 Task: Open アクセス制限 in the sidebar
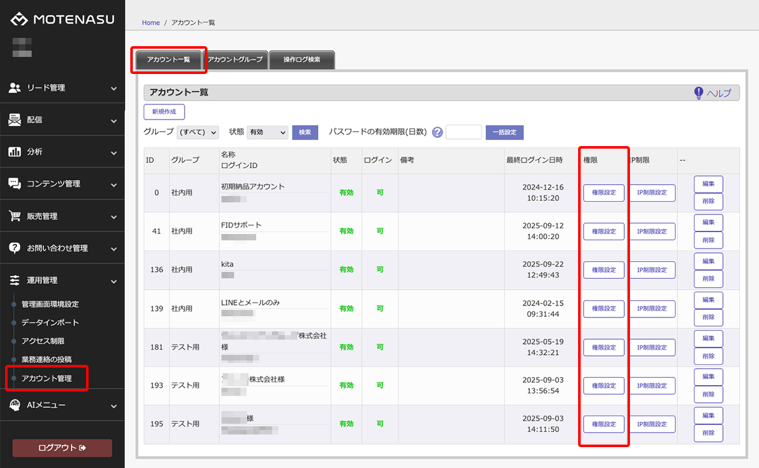[43, 341]
